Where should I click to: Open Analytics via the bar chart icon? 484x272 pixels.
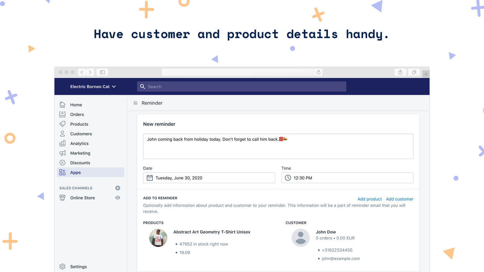tap(62, 143)
